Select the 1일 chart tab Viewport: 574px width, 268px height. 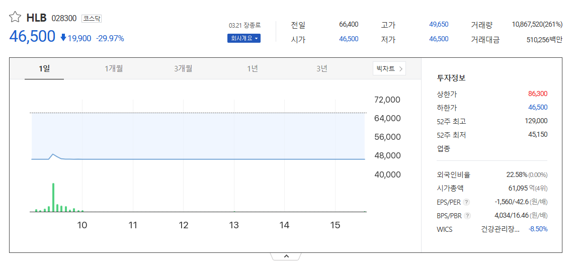pyautogui.click(x=44, y=68)
